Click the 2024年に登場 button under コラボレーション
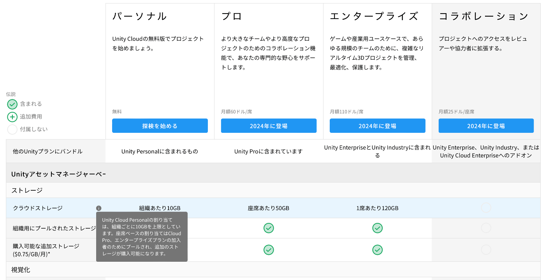 (x=486, y=126)
